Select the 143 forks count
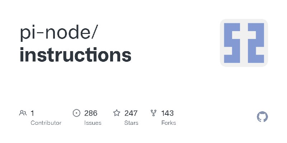This screenshot has height=143, width=287. pyautogui.click(x=167, y=113)
